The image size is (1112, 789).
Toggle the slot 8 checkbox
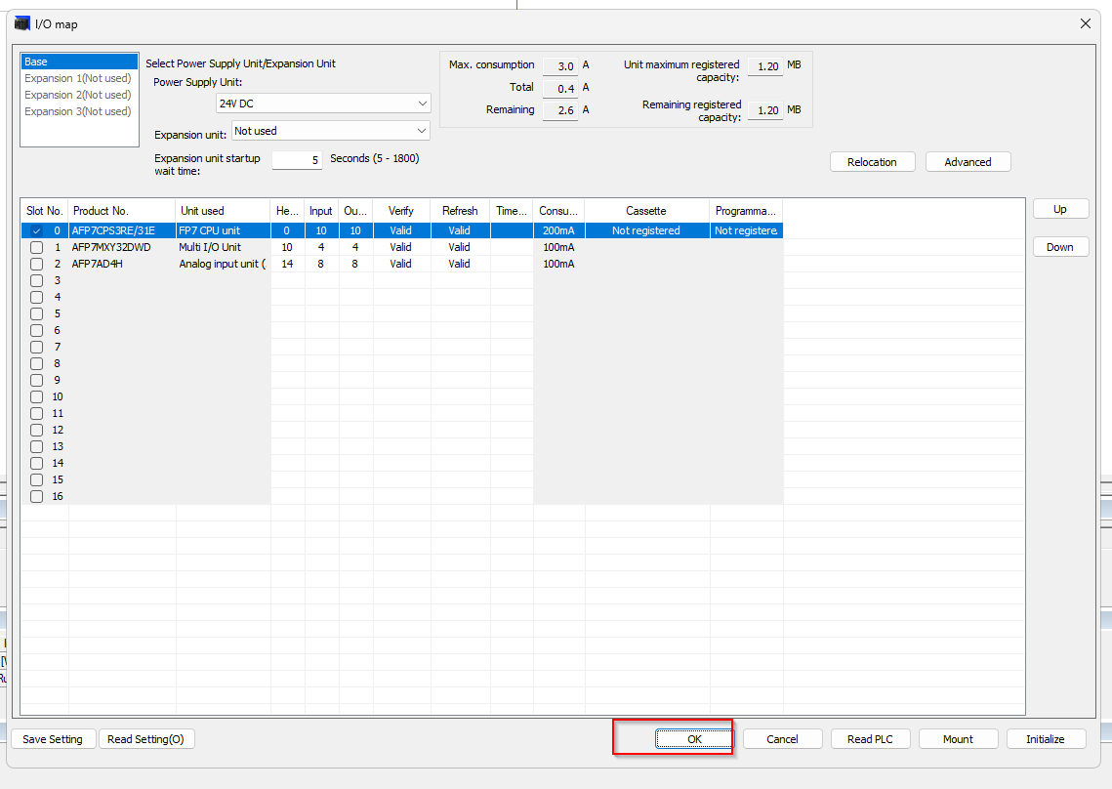click(x=37, y=363)
